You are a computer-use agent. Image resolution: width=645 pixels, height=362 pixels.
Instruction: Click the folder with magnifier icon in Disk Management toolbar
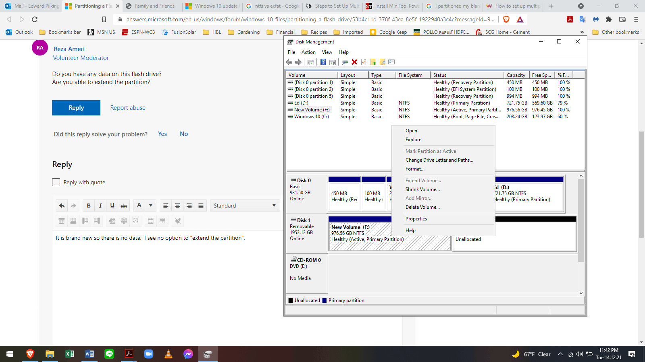[383, 62]
